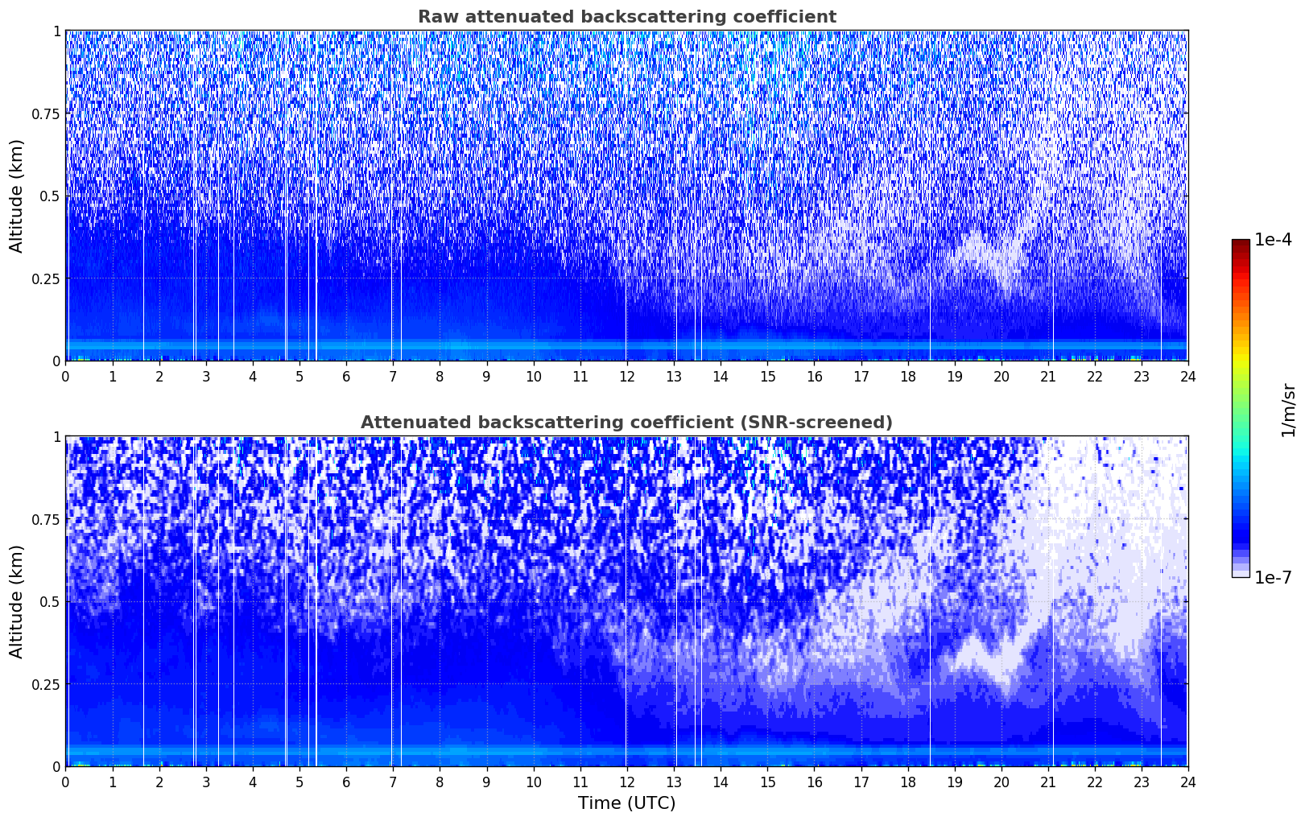This screenshot has width=1305, height=821.
Task: Click the SNR-screened backscatter plot area
Action: click(x=626, y=601)
